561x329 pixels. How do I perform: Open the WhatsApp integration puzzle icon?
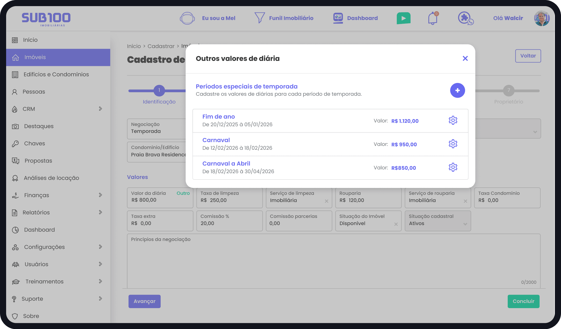pyautogui.click(x=466, y=18)
